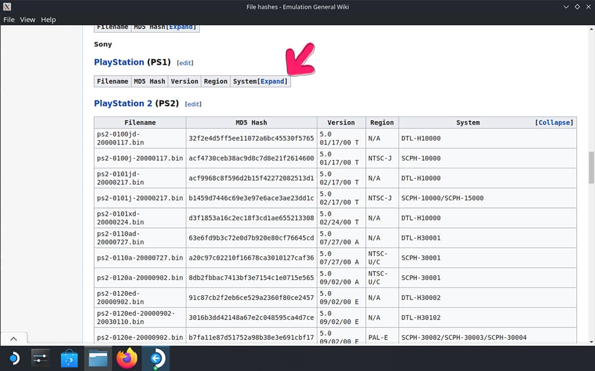
Task: Click the scrollbar up arrow
Action: click(x=591, y=28)
